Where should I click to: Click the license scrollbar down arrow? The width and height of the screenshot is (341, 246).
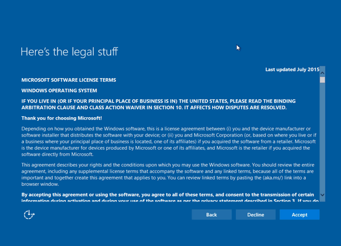[x=322, y=195]
